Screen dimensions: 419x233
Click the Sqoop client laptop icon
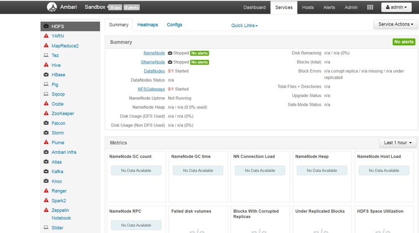[46, 94]
